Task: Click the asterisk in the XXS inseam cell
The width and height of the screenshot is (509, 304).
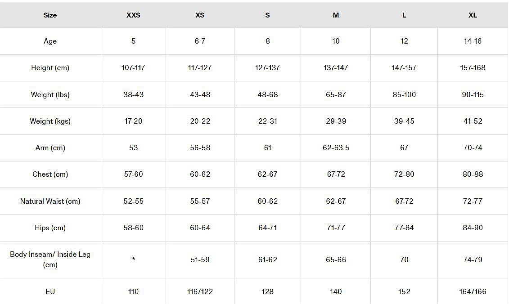Action: pyautogui.click(x=133, y=259)
